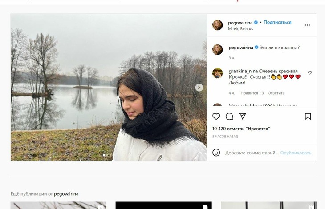Open grankina_nina username link

coord(243,71)
